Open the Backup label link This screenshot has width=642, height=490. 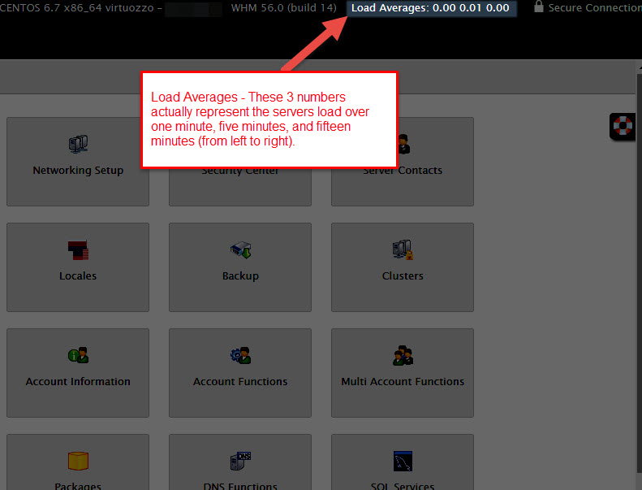pos(240,276)
